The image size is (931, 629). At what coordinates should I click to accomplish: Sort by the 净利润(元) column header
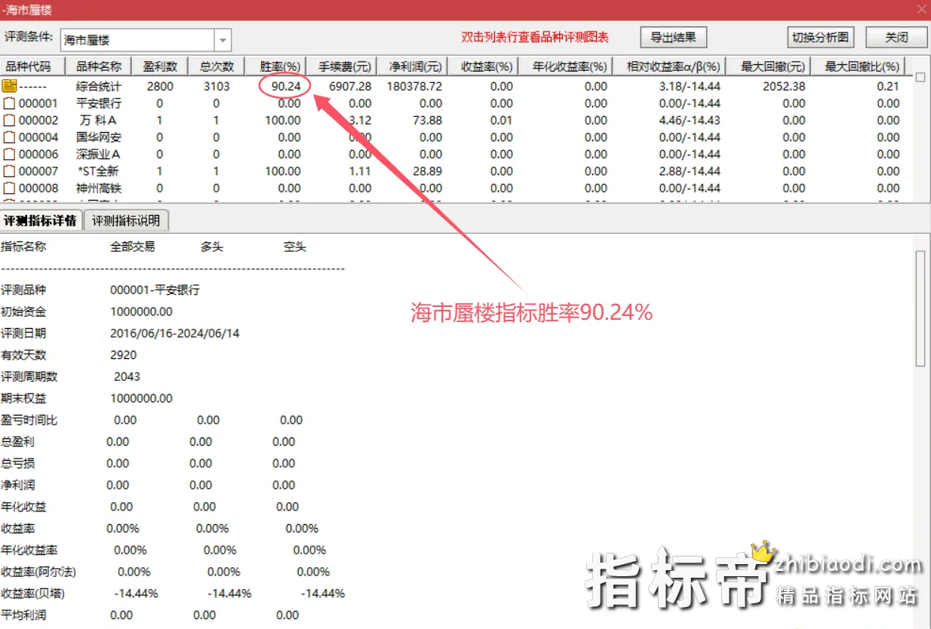pyautogui.click(x=412, y=66)
